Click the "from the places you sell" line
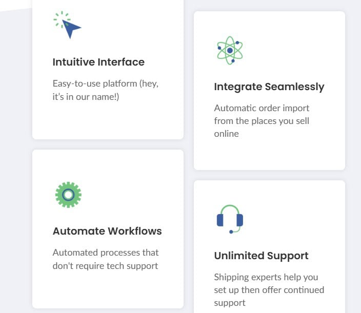361x313 pixels. pyautogui.click(x=262, y=121)
